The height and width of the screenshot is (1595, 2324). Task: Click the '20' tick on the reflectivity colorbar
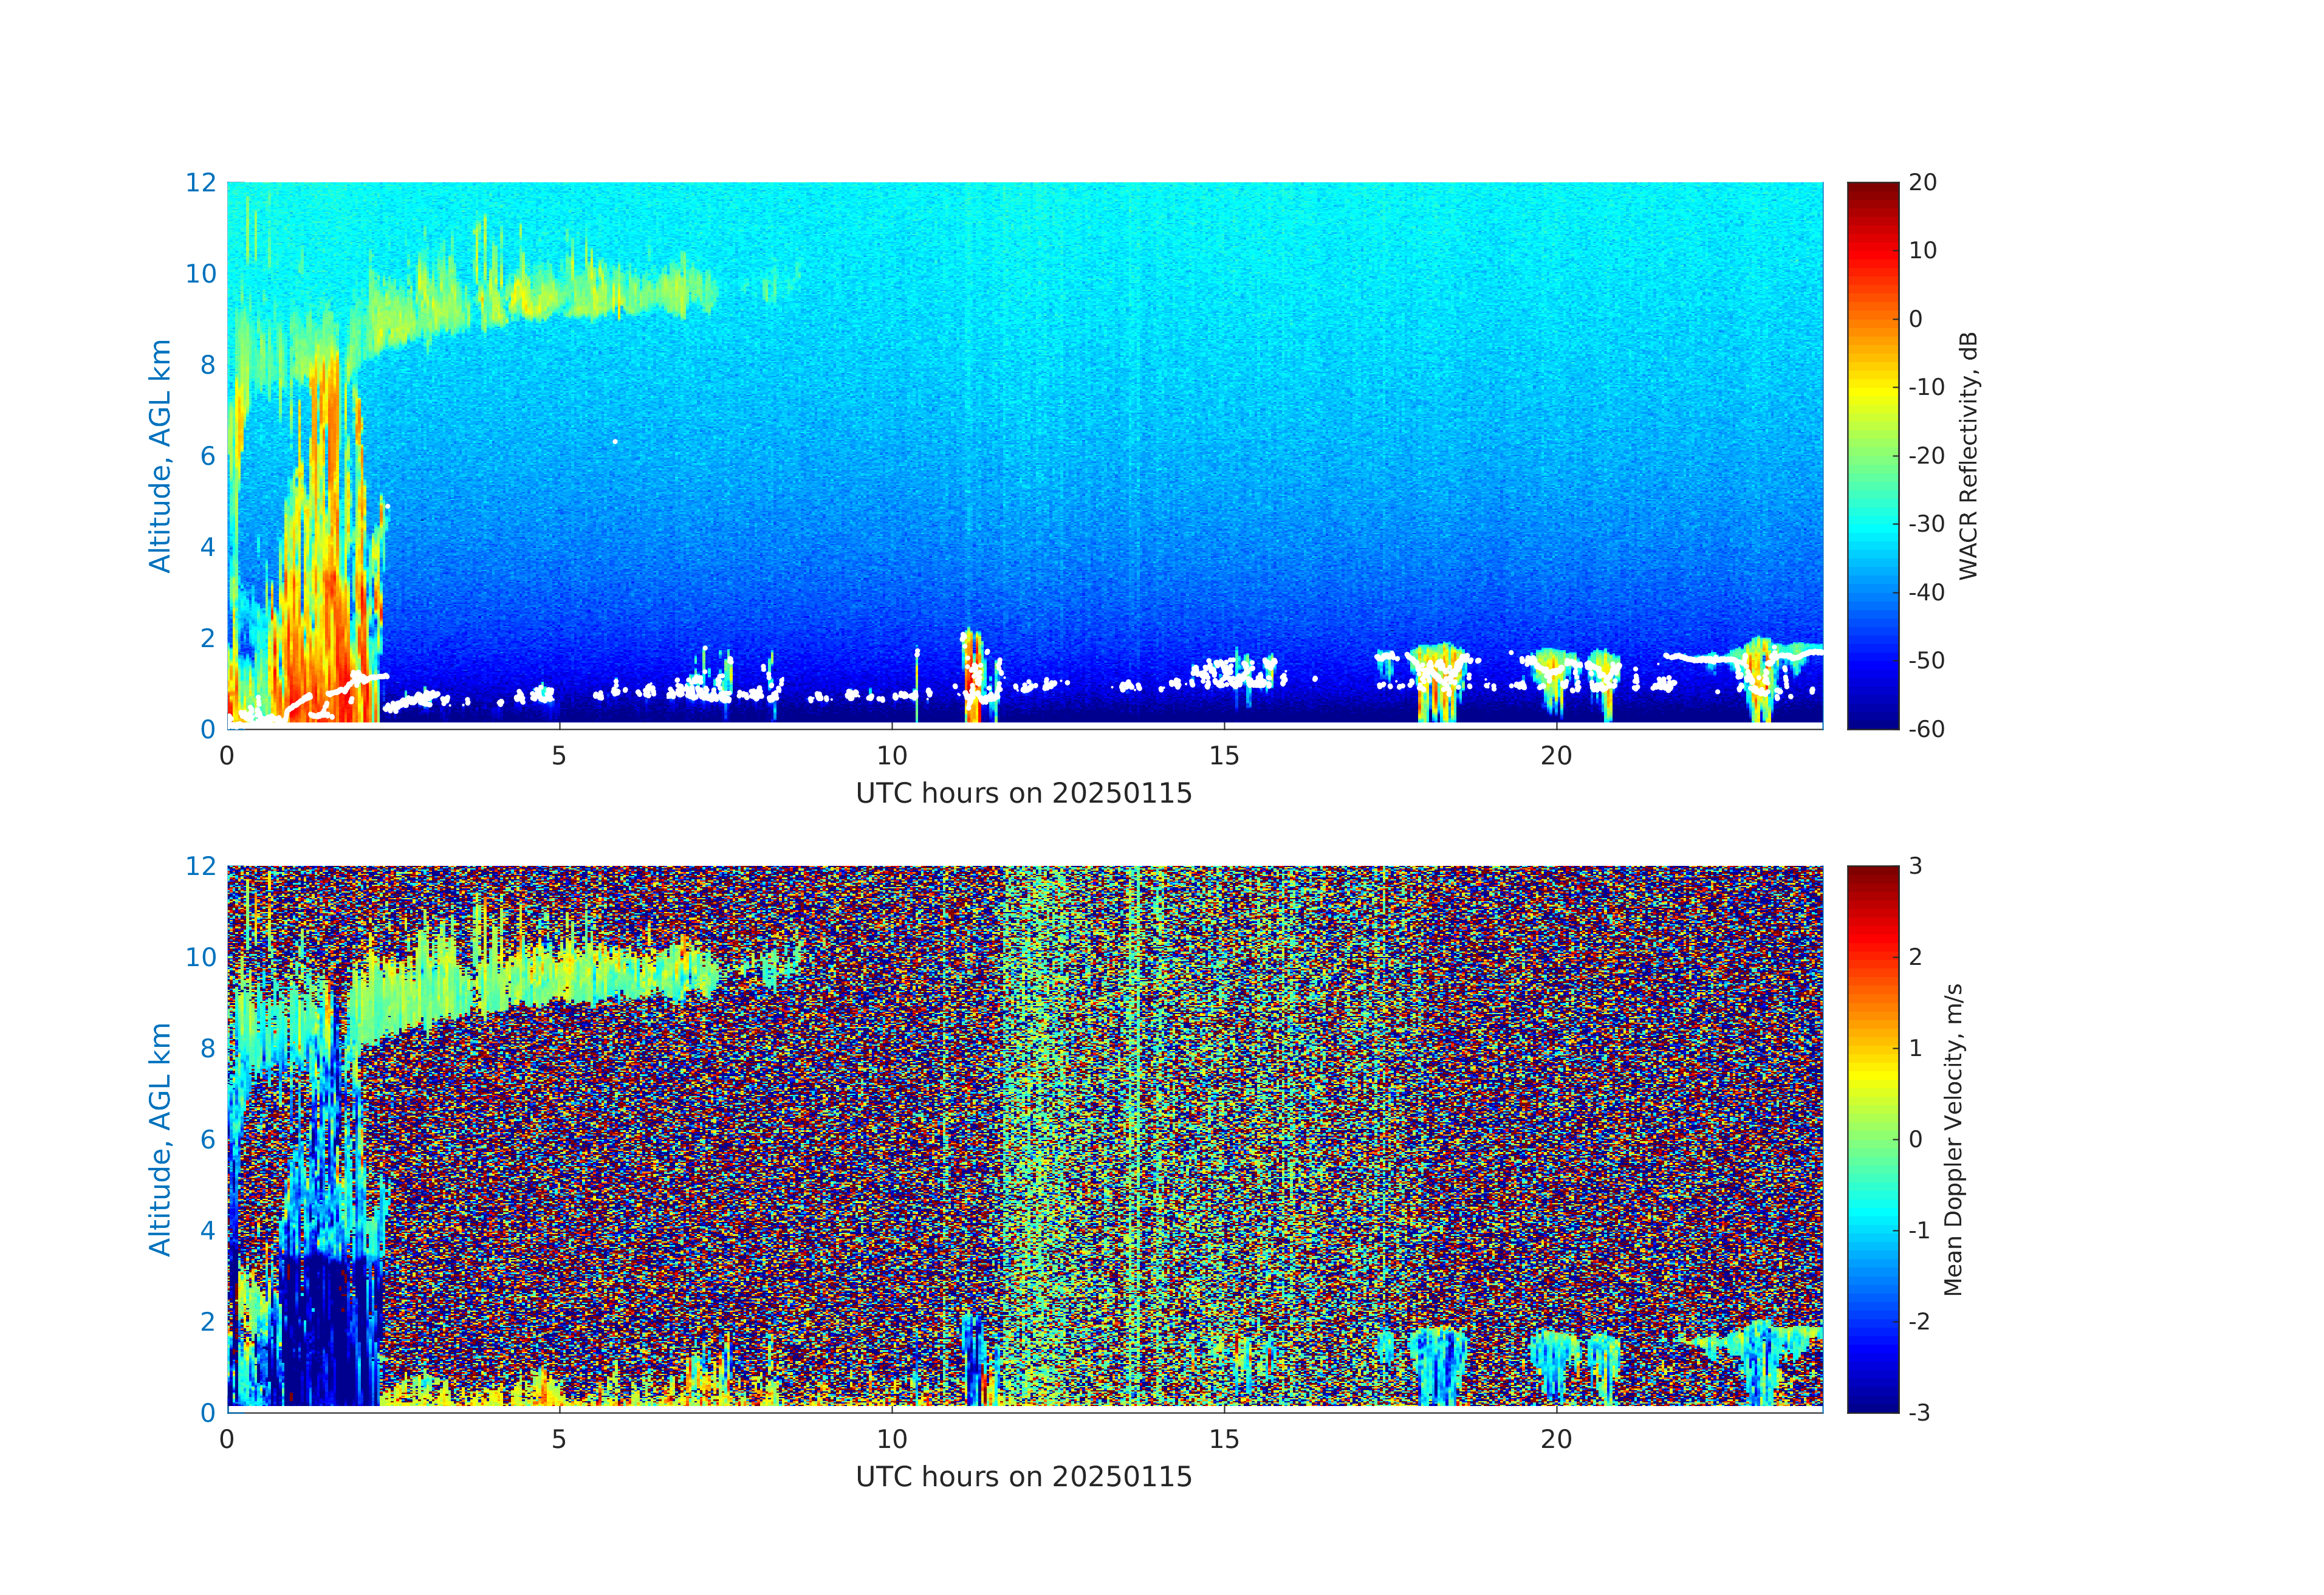(x=1922, y=182)
